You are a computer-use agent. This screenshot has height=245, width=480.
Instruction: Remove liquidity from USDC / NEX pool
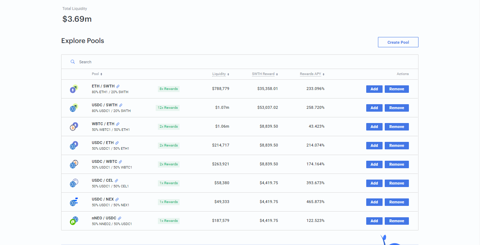tap(397, 202)
